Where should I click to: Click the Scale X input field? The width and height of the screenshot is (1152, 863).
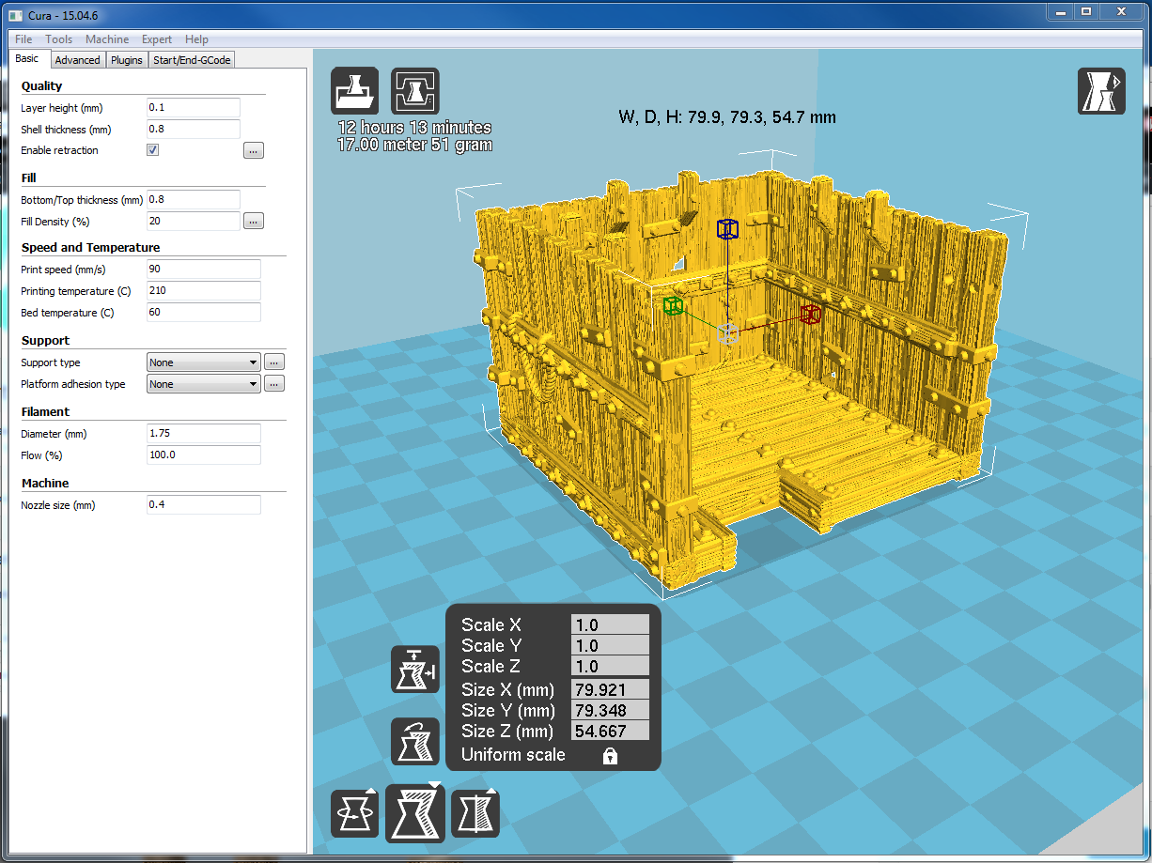click(610, 625)
